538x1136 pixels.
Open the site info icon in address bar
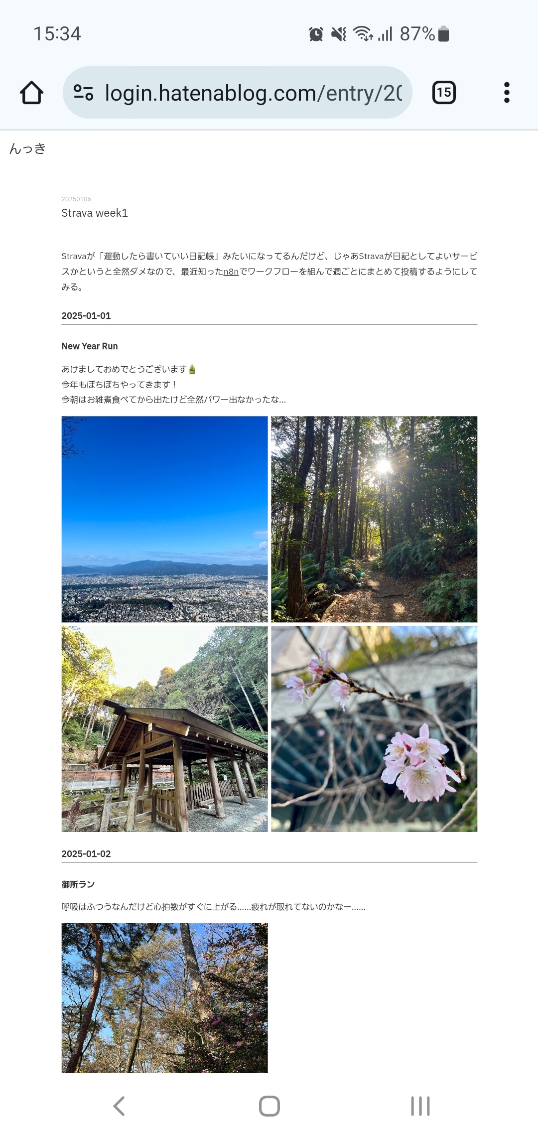coord(83,92)
